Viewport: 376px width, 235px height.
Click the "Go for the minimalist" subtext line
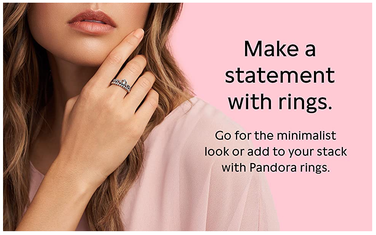point(276,135)
